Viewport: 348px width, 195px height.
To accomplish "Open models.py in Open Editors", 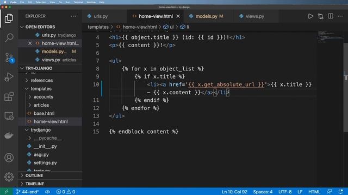I will tap(50, 51).
